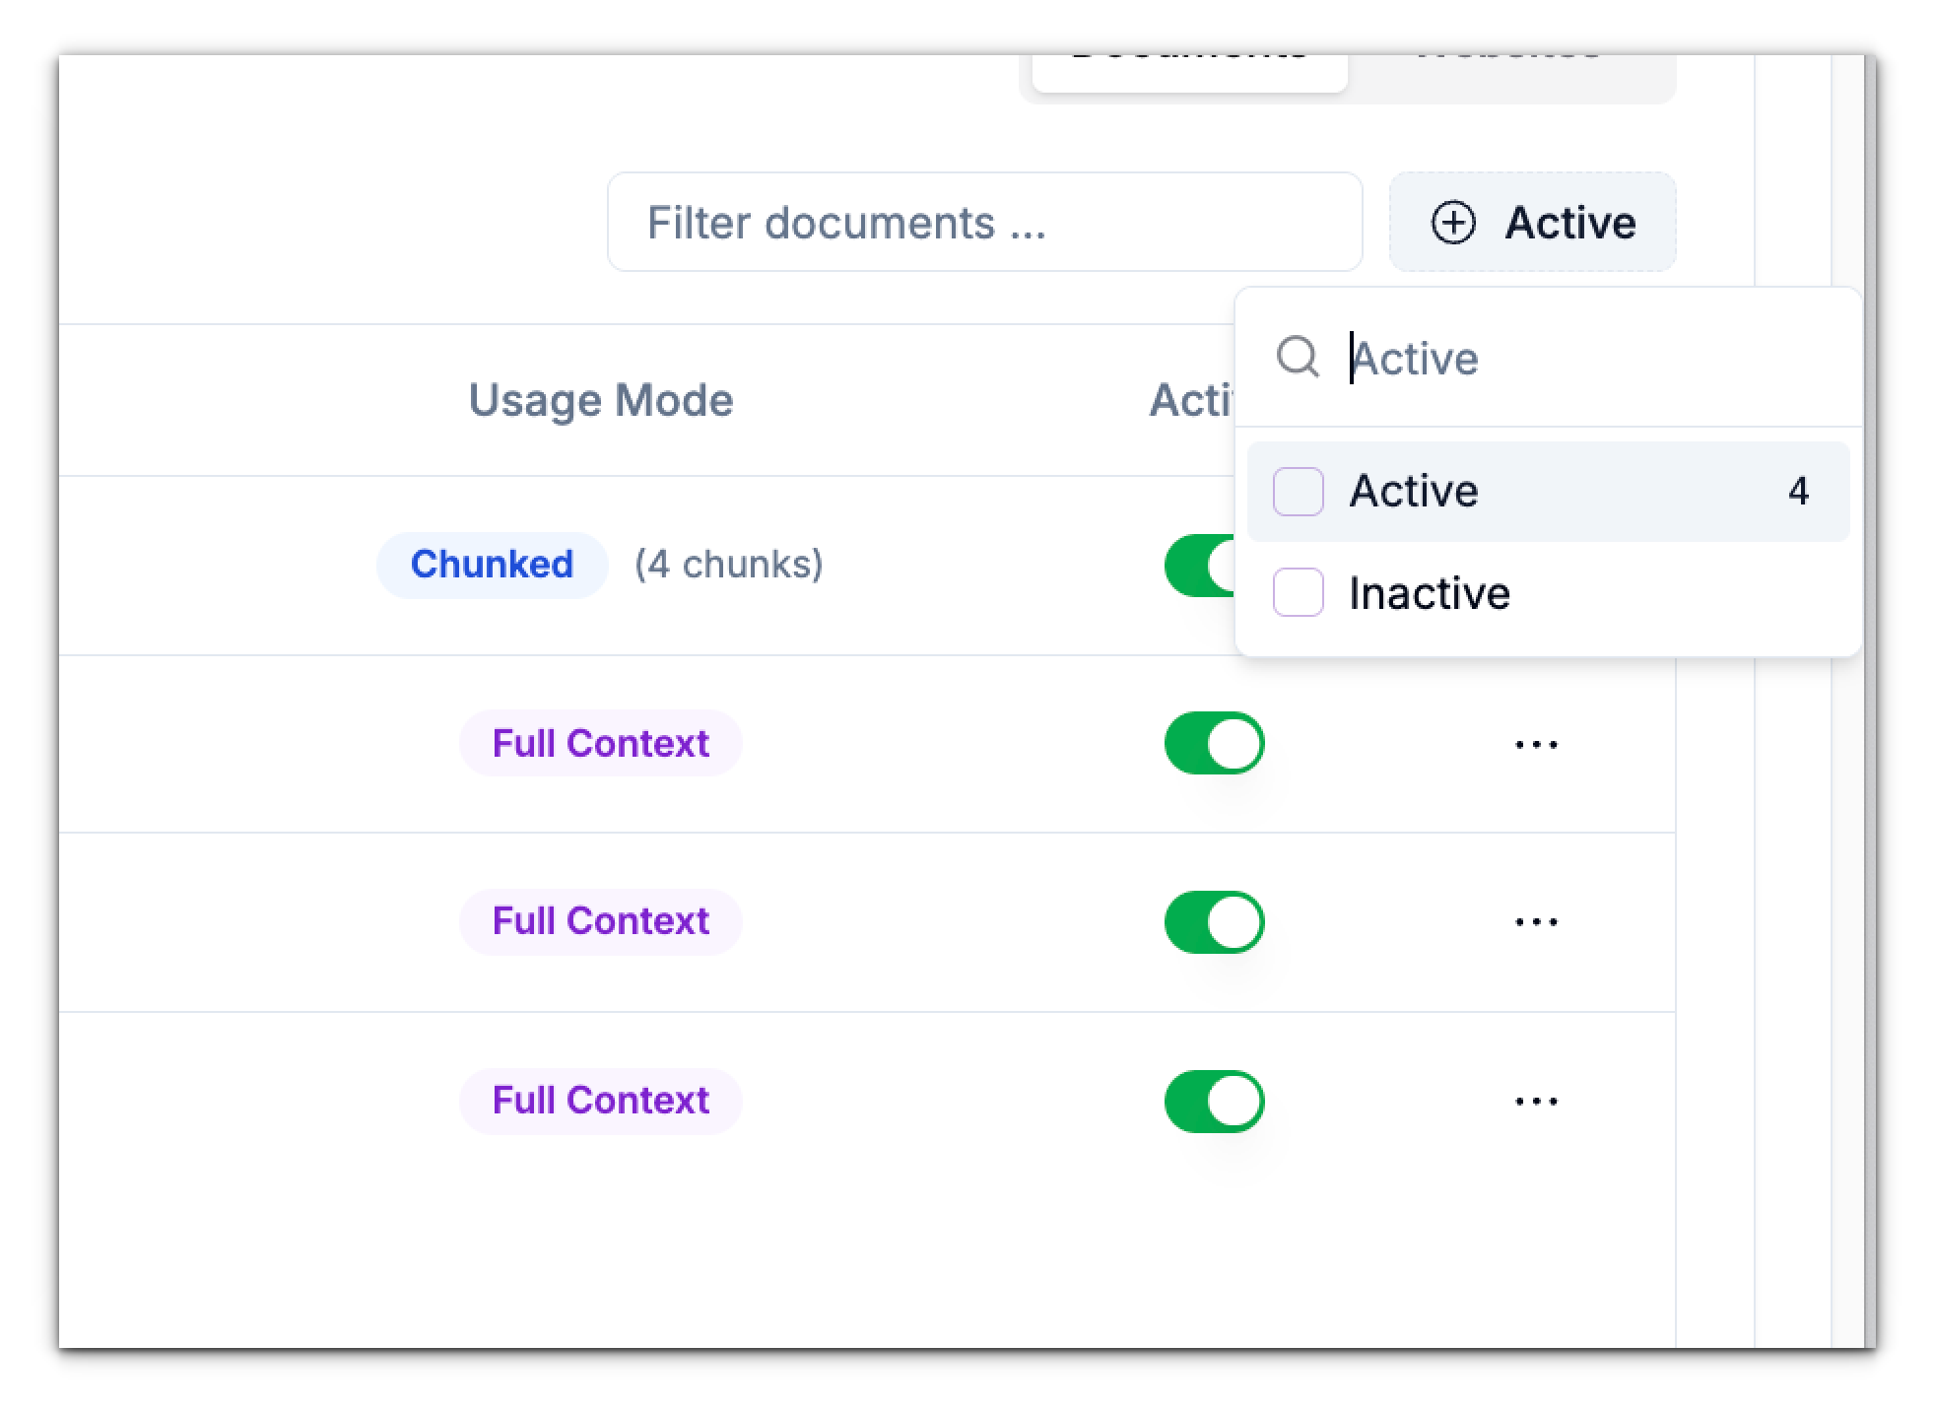Open the ellipsis menu for the second Full Context row

pos(1535,921)
